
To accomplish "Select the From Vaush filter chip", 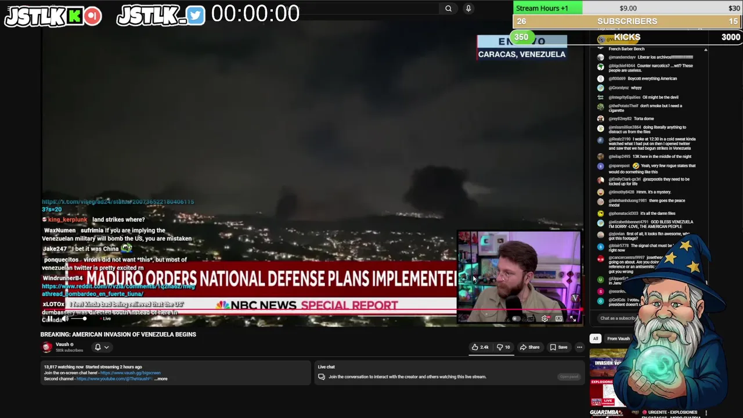I will click(618, 338).
